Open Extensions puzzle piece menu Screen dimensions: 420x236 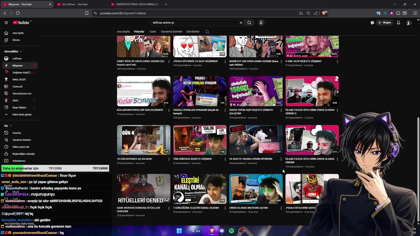tap(398, 13)
